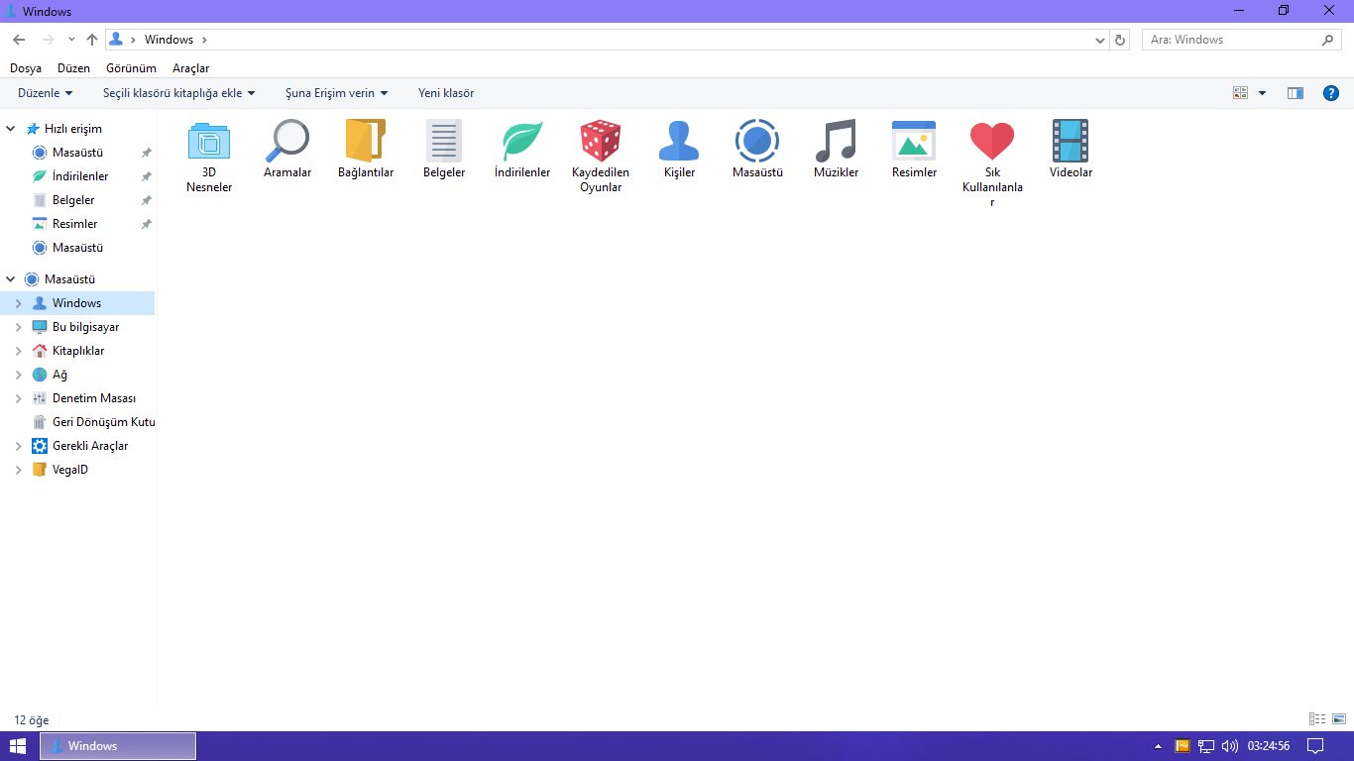The image size is (1354, 761).
Task: Go up one folder level arrow
Action: (92, 40)
